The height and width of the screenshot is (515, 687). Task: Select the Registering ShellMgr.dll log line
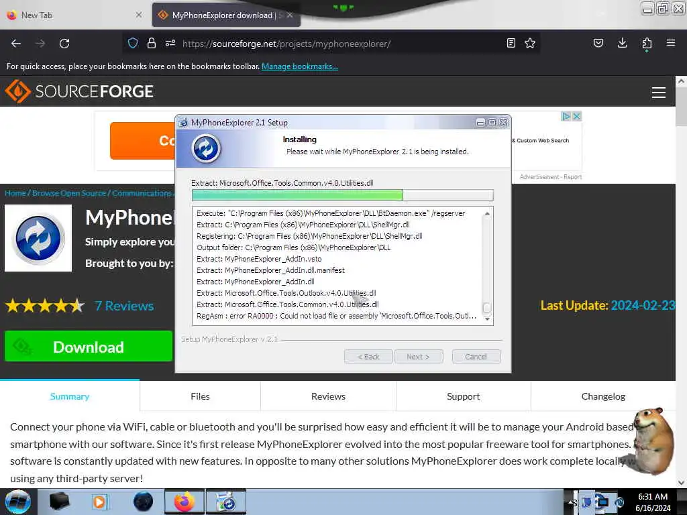coord(309,236)
